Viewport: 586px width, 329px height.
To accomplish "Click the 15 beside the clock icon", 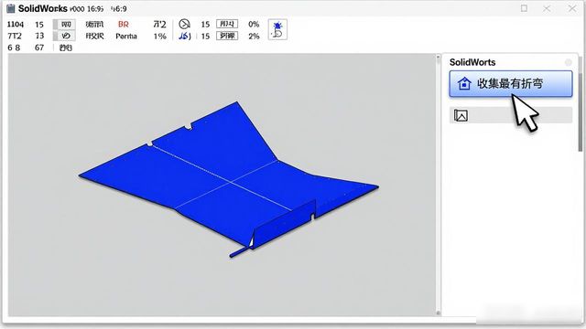I will 205,25.
